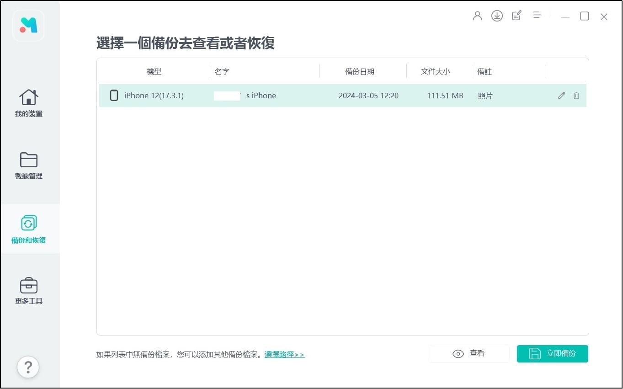This screenshot has width=623, height=389.
Task: Click the app logo icon
Action: pos(28,26)
